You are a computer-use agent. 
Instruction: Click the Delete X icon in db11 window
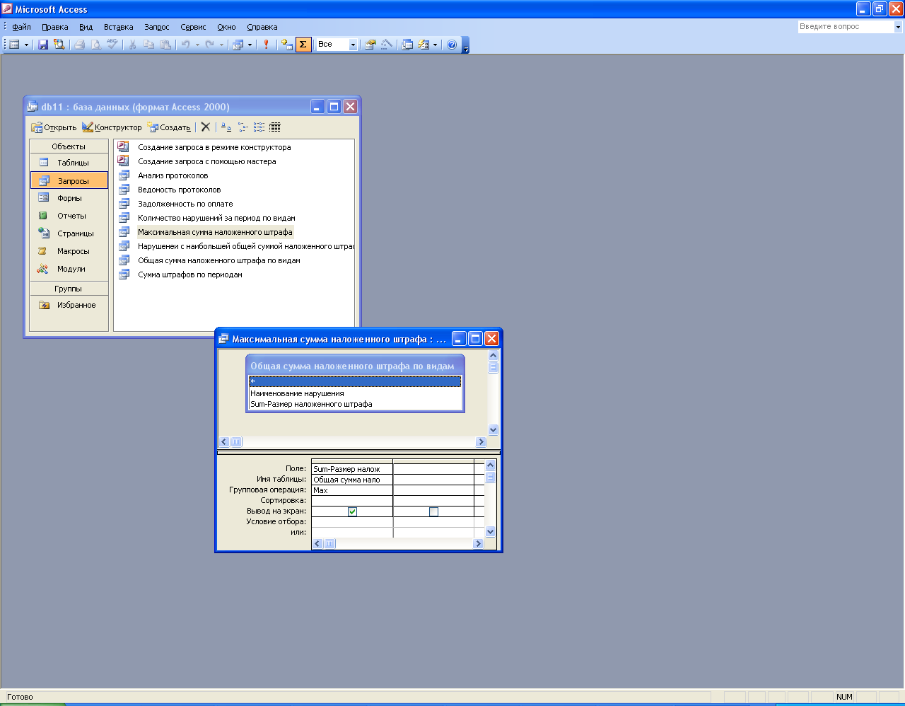coord(205,127)
